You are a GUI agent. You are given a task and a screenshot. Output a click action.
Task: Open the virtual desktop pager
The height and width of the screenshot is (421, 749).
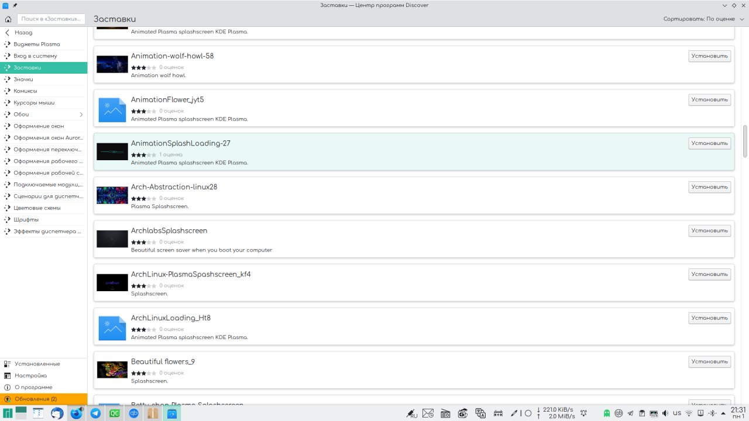pyautogui.click(x=21, y=413)
